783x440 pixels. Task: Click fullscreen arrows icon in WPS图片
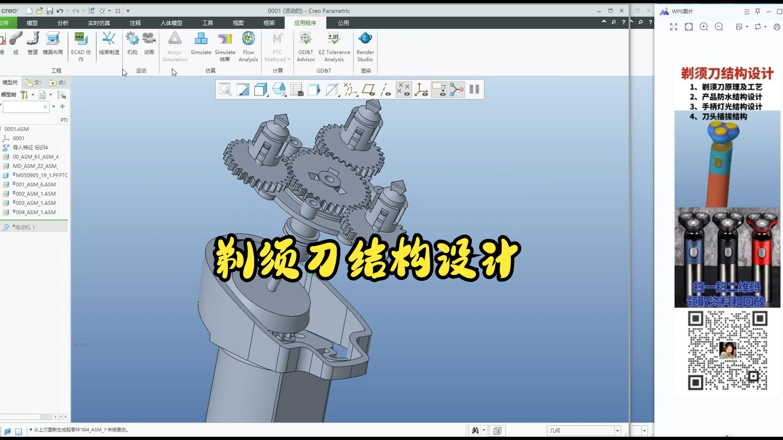[x=674, y=27]
